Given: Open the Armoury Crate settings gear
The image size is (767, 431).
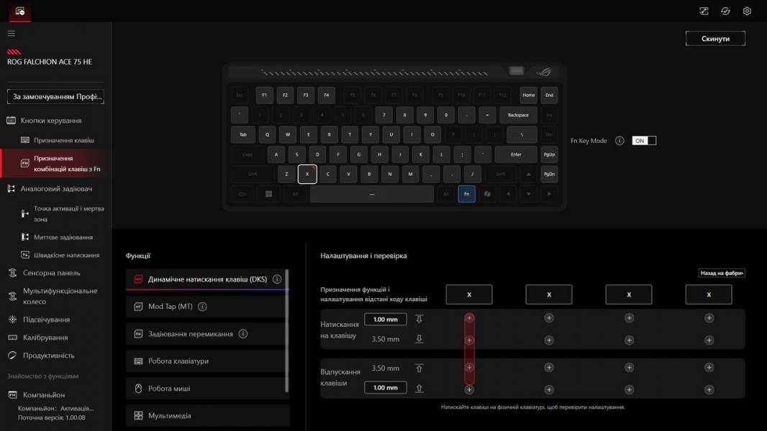Looking at the screenshot, I should tap(746, 11).
